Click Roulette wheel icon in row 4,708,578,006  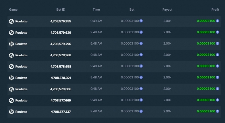pyautogui.click(x=12, y=89)
